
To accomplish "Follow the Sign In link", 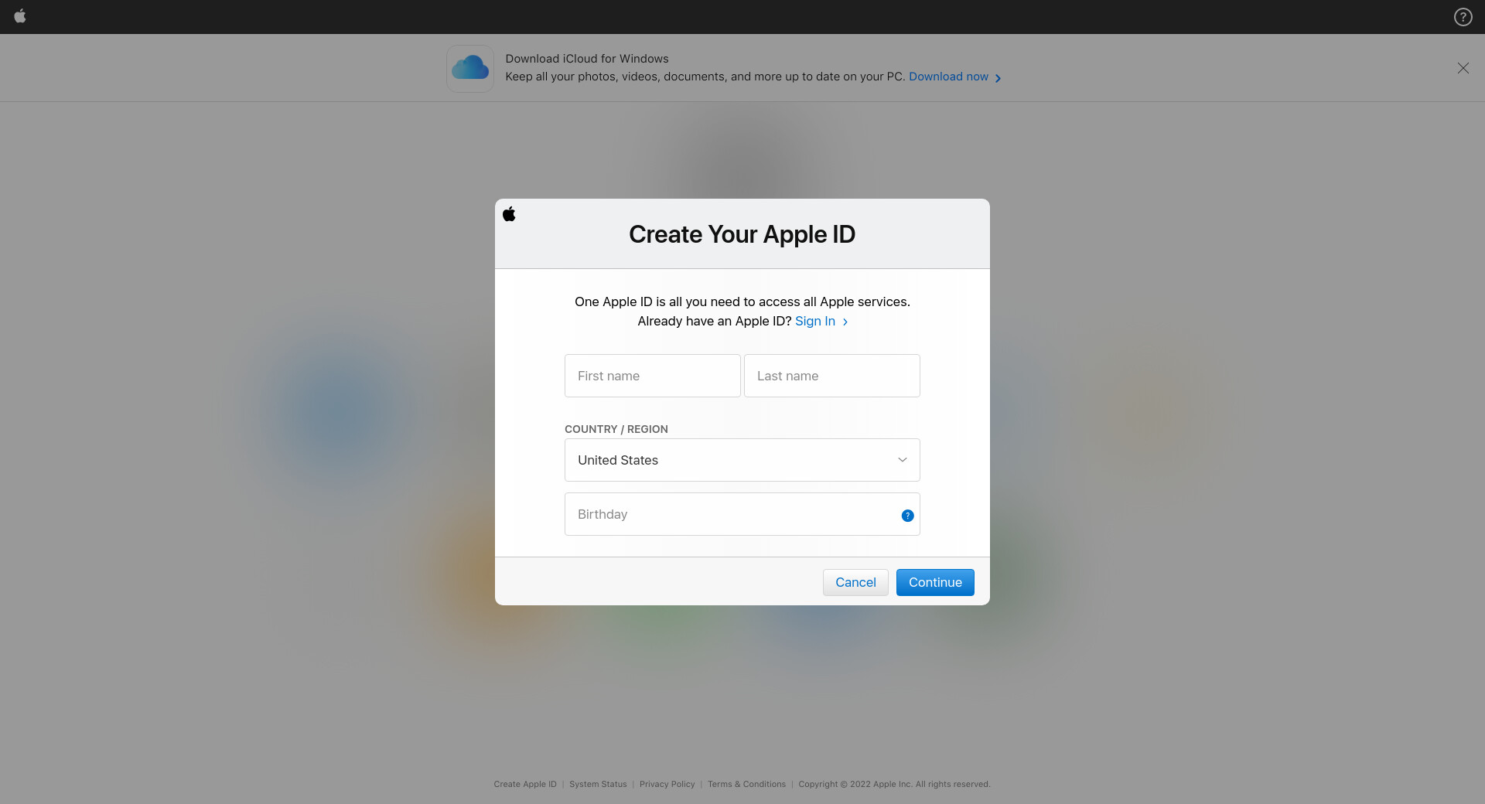I will click(x=815, y=321).
